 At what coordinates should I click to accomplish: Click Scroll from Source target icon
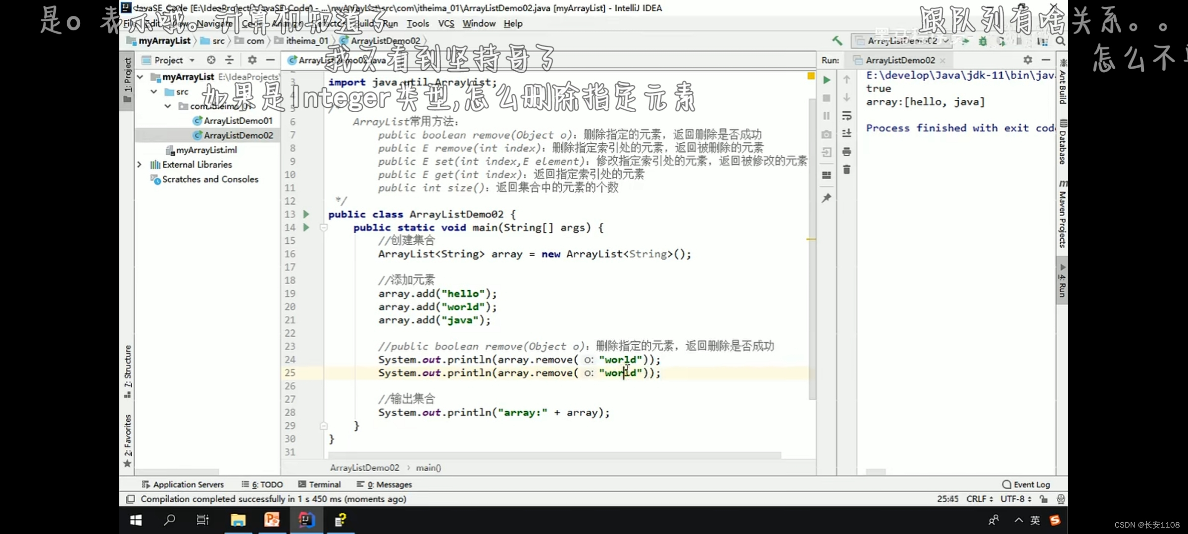tap(211, 60)
